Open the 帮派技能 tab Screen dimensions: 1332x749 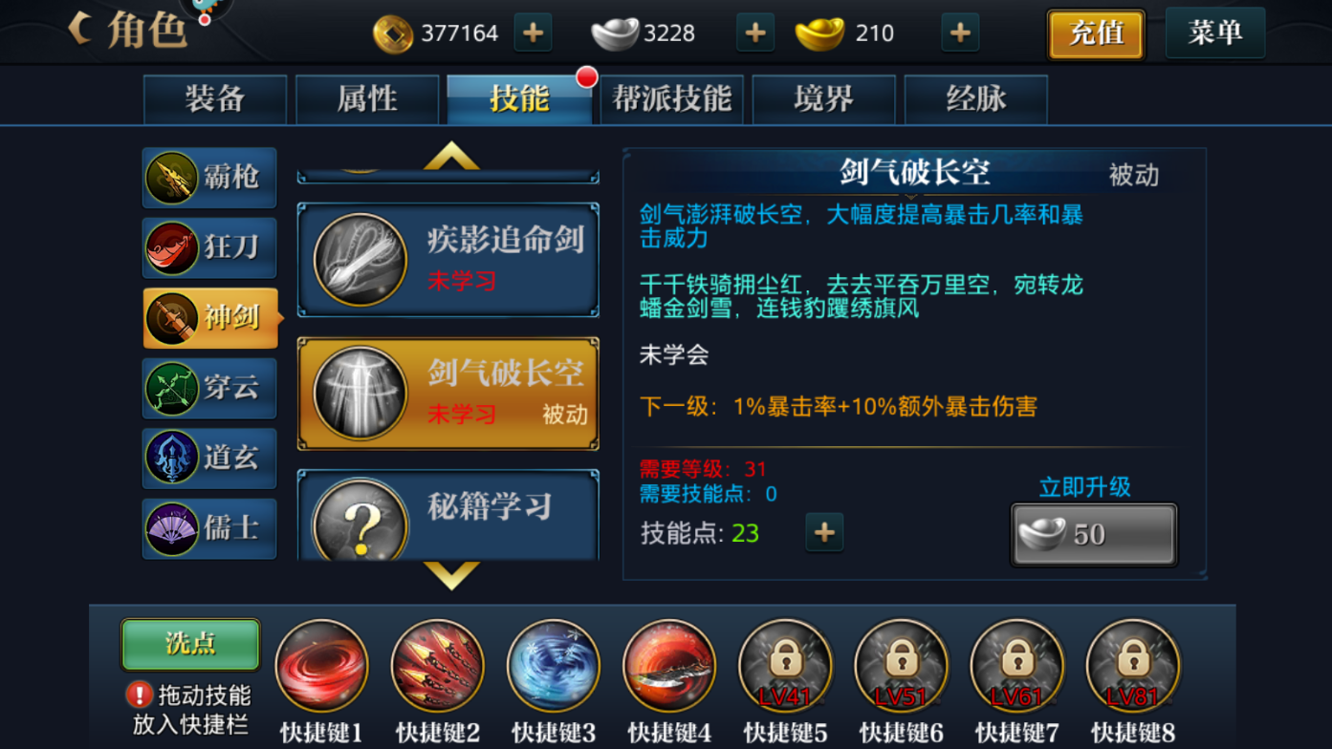coord(671,99)
